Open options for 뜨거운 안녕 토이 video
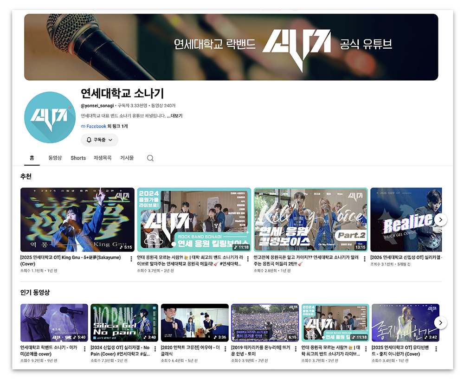 (296, 349)
